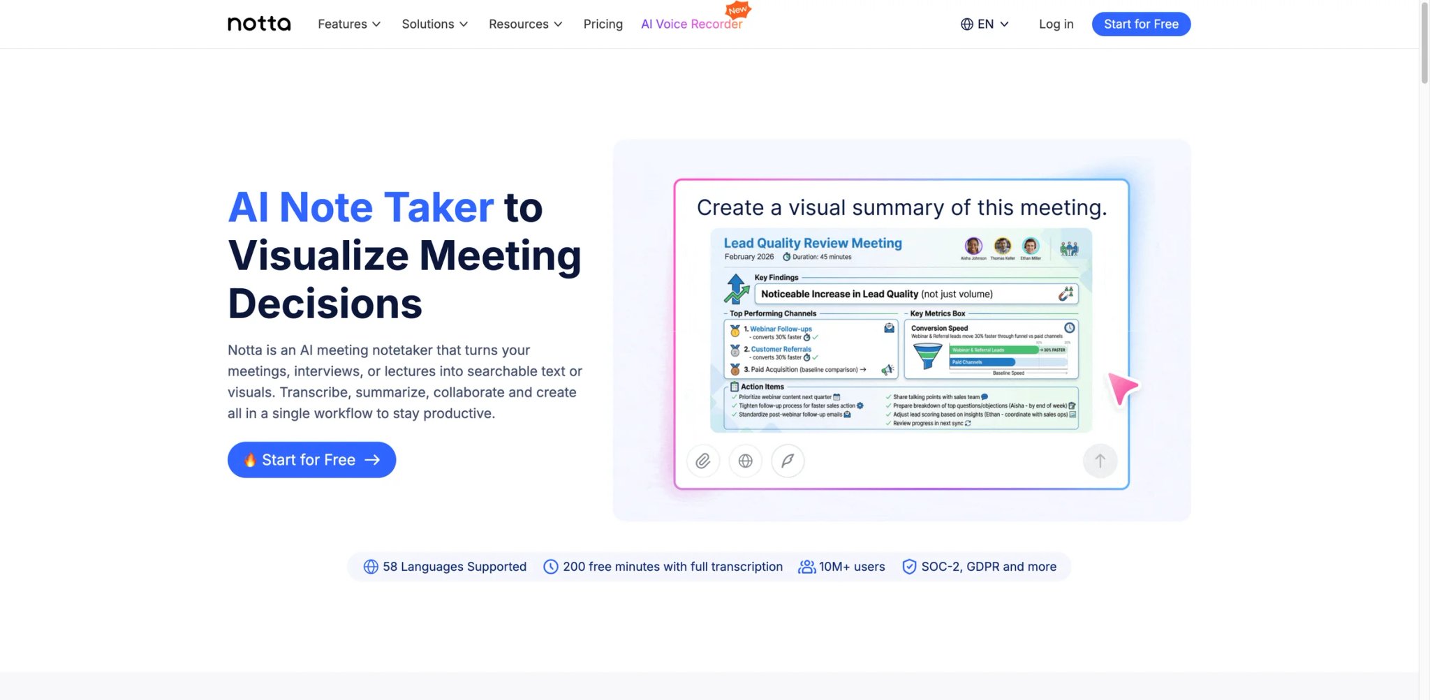
Task: Click the shield icon beside SOC-2, GDPR
Action: pyautogui.click(x=909, y=567)
